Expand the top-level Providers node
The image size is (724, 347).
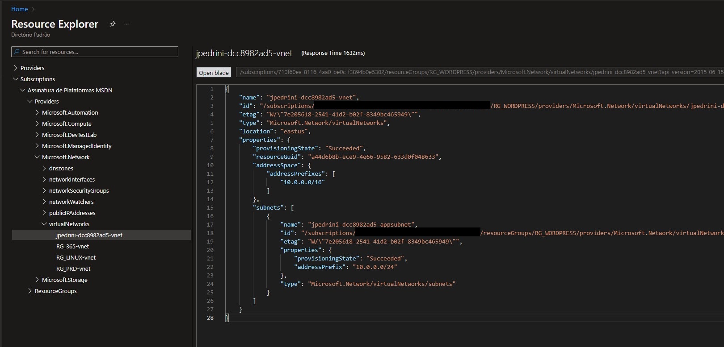(x=16, y=68)
